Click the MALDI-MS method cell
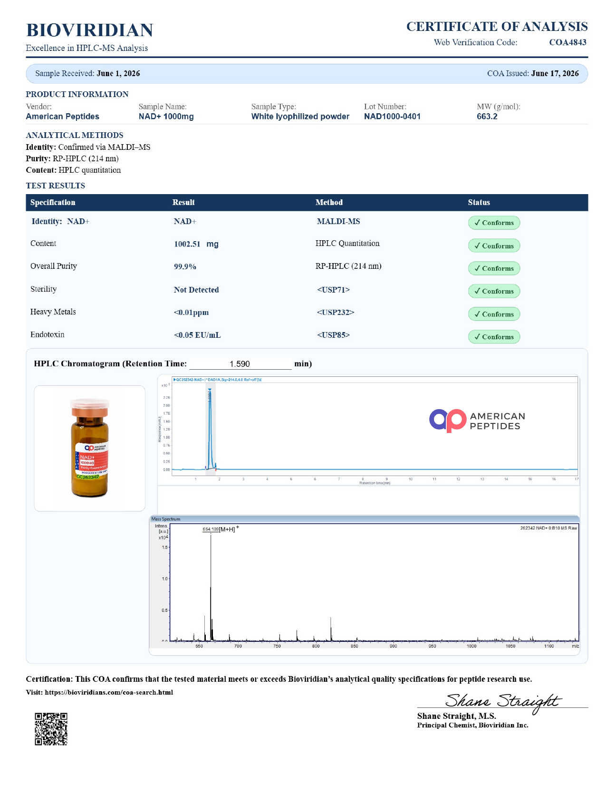This screenshot has height=785, width=606. pyautogui.click(x=338, y=221)
